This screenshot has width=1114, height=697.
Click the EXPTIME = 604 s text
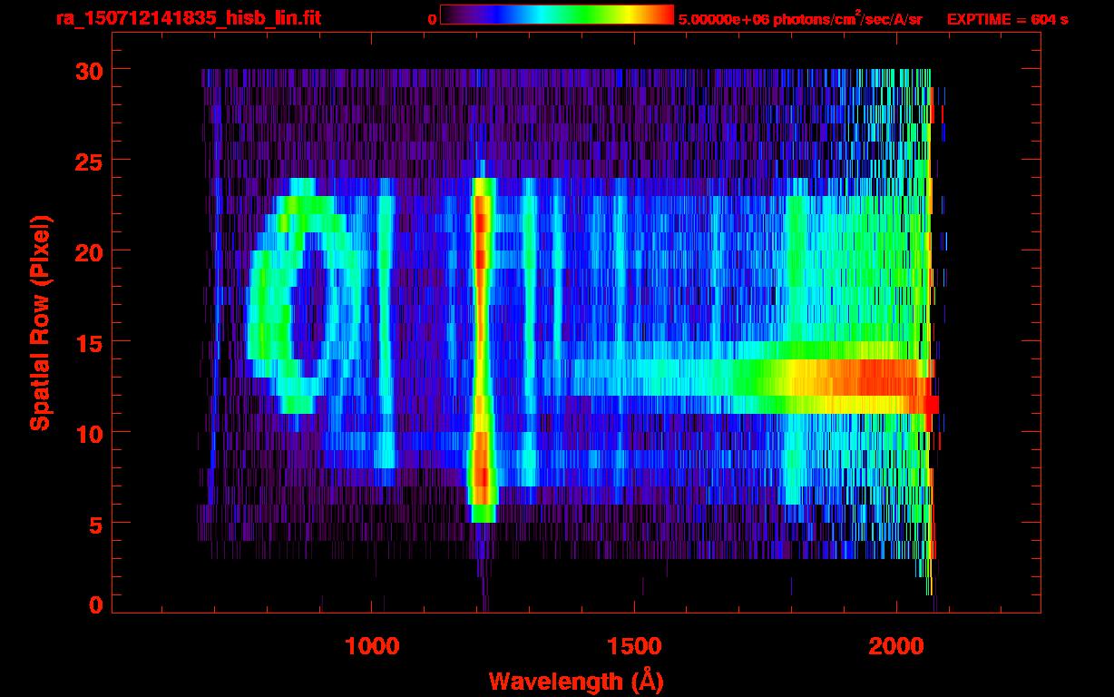[x=1007, y=19]
